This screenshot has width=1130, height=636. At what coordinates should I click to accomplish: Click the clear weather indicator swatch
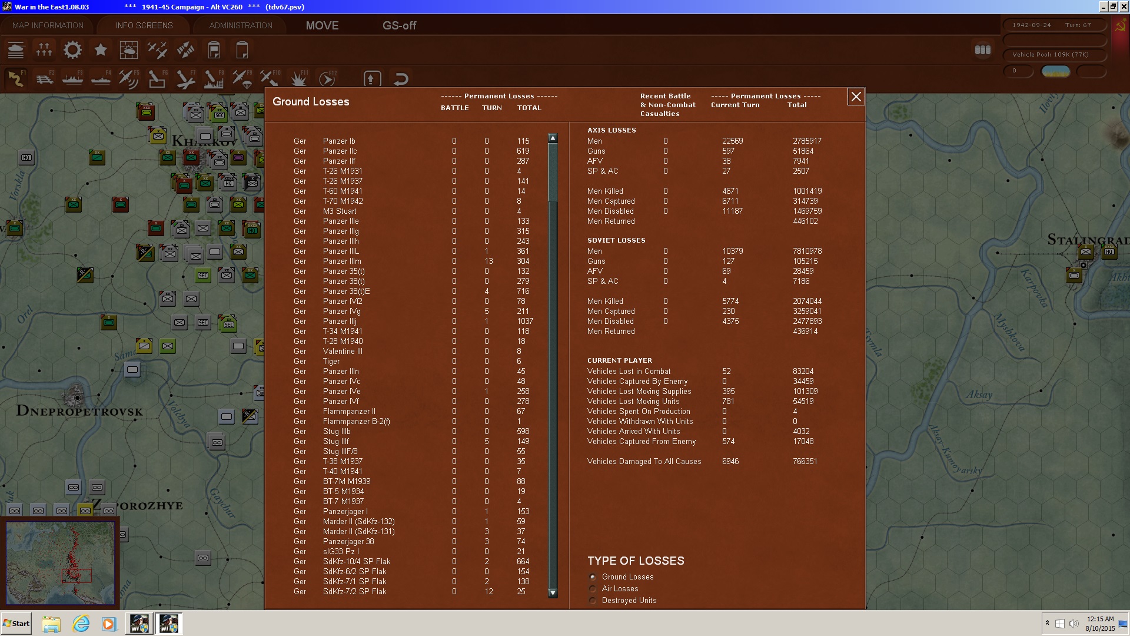(x=1056, y=71)
